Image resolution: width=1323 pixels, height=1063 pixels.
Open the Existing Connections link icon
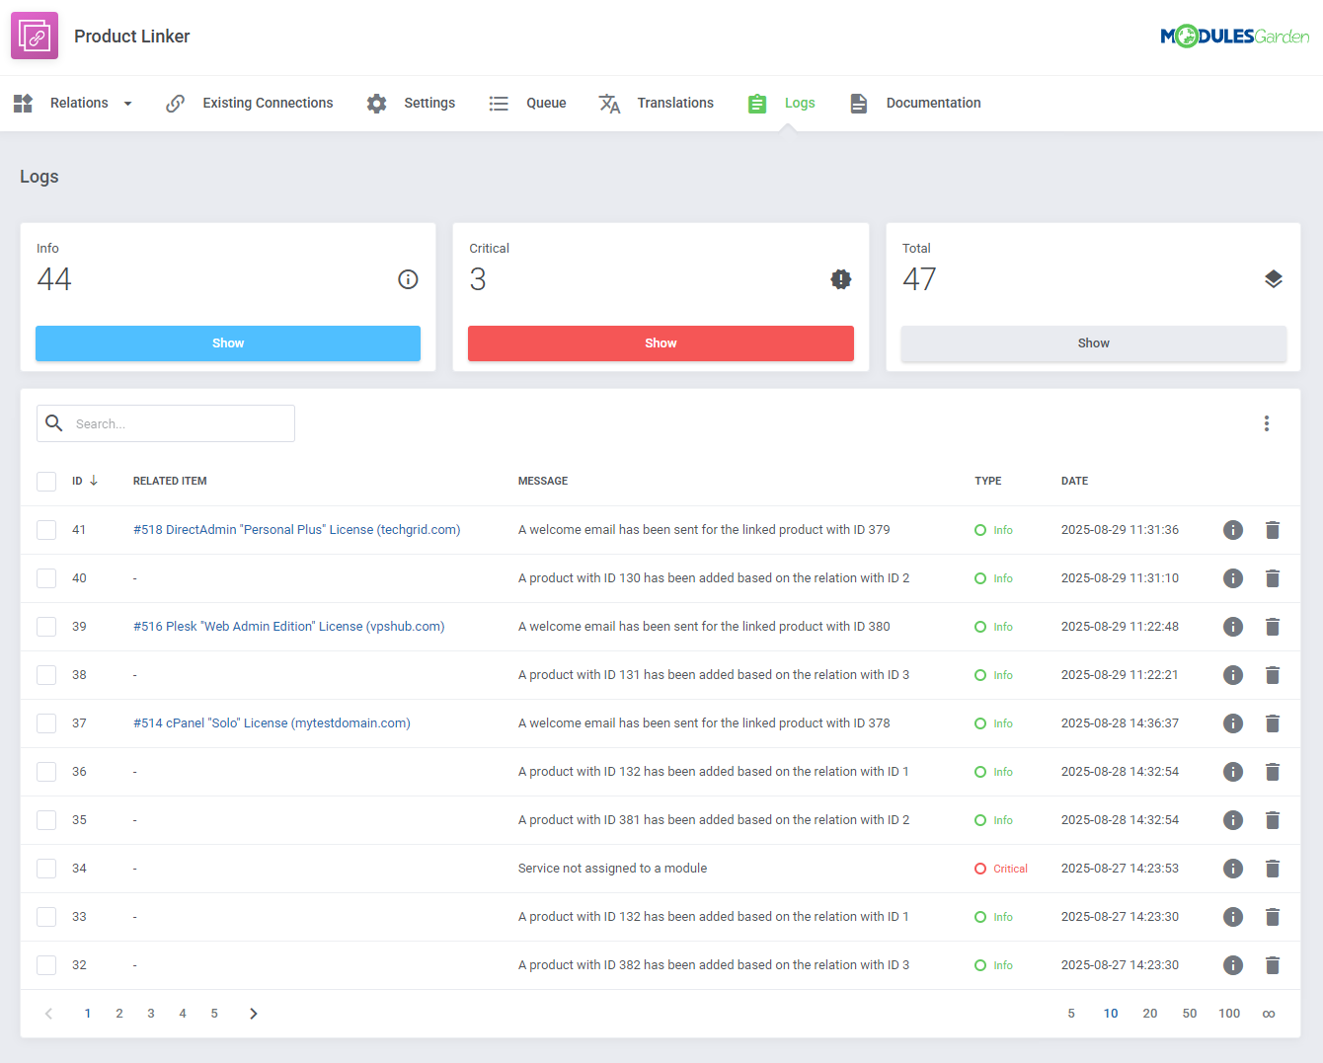176,103
